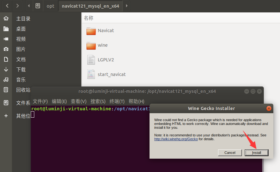
Task: Click the plus icon for other locations
Action: click(6, 116)
